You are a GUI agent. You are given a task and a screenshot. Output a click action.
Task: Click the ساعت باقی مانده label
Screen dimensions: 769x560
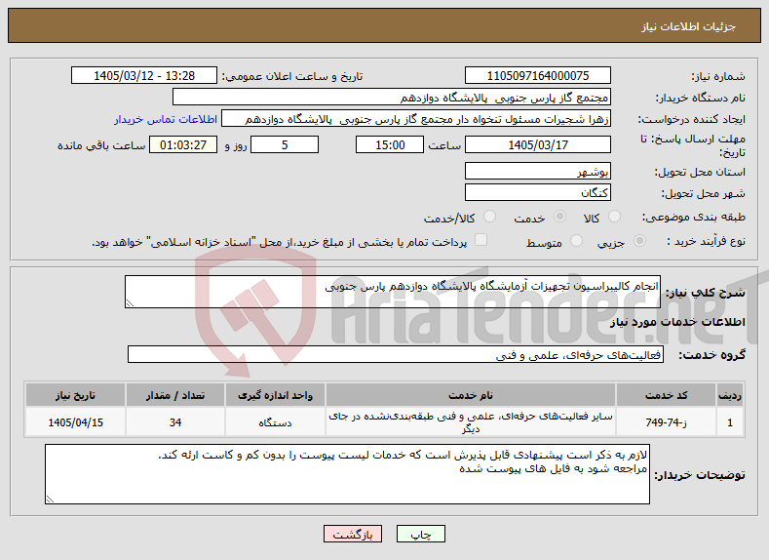[x=101, y=145]
